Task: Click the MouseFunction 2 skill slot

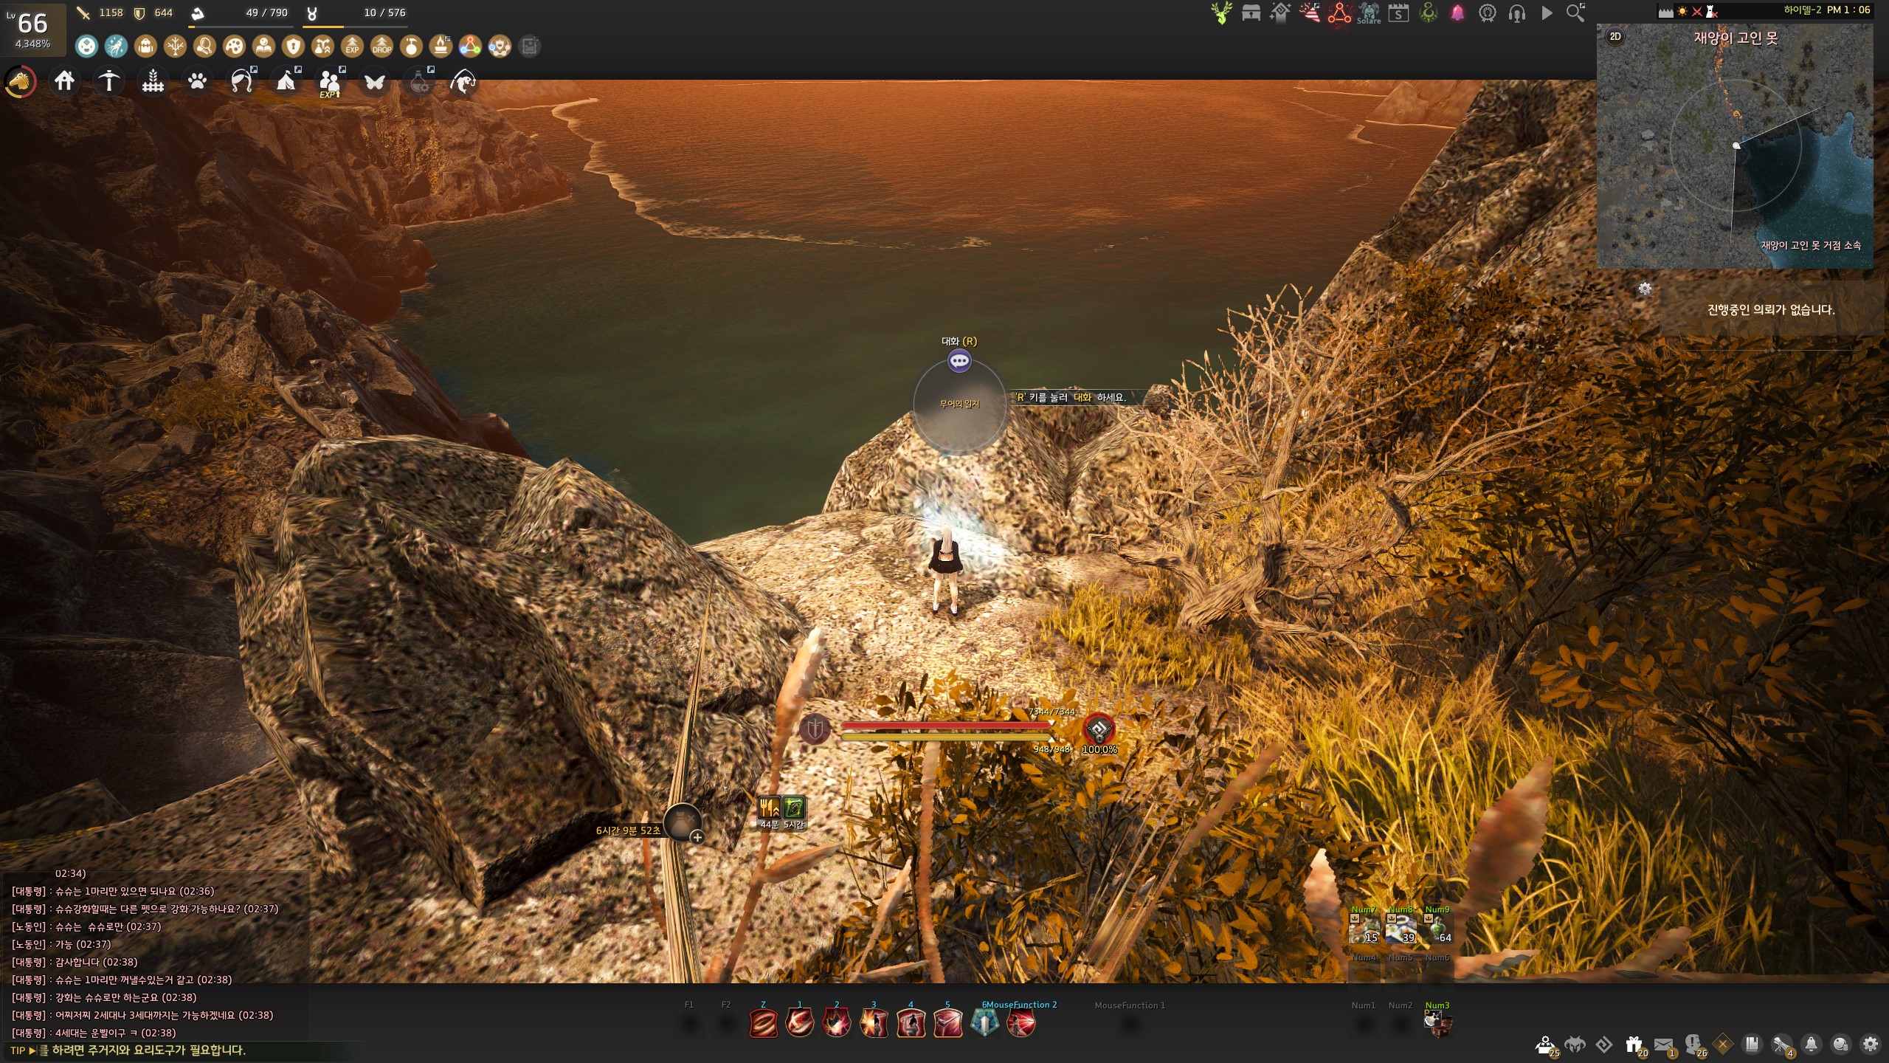Action: (1021, 1023)
